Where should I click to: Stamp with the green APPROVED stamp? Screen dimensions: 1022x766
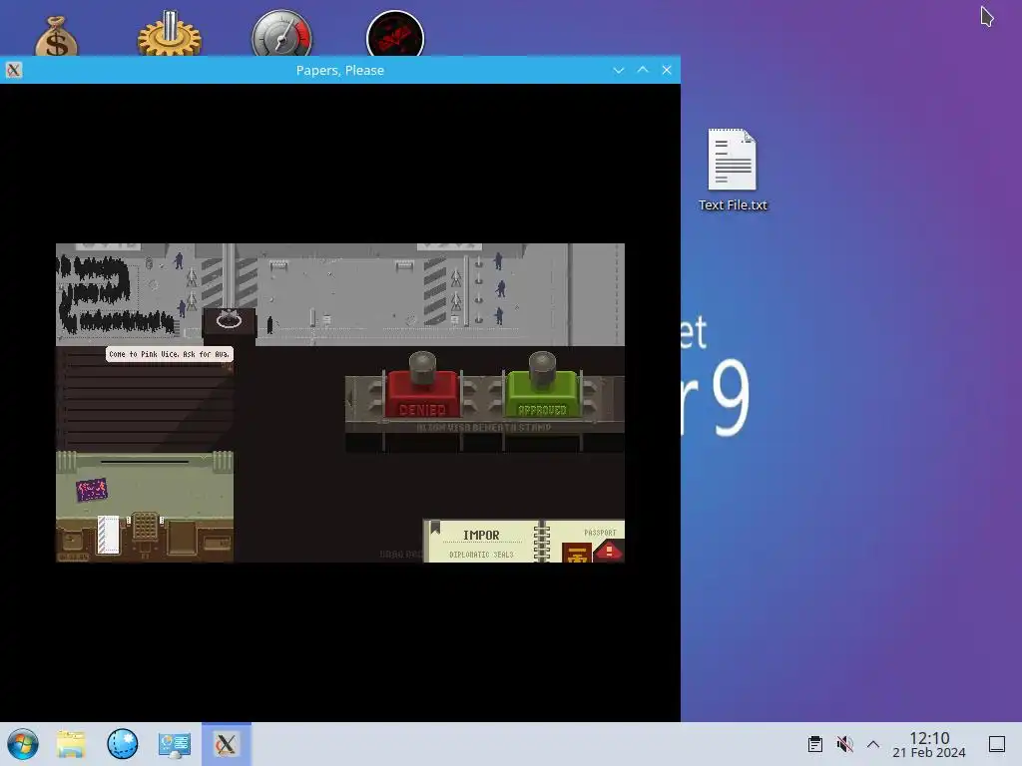[542, 386]
